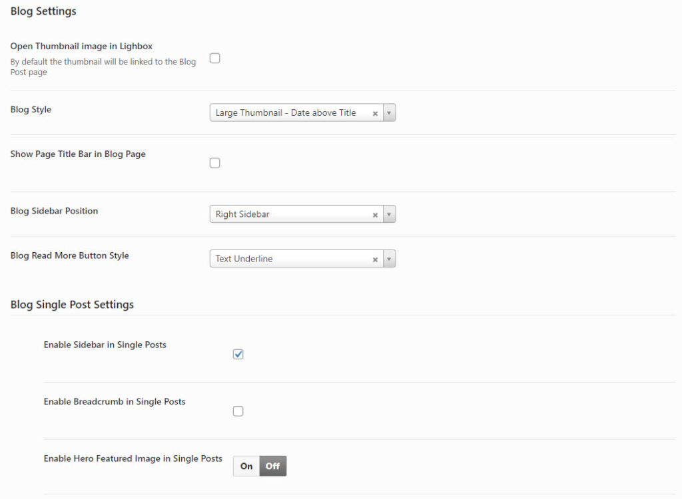The width and height of the screenshot is (682, 499).
Task: Open the Blog Style dropdown arrow
Action: 389,112
